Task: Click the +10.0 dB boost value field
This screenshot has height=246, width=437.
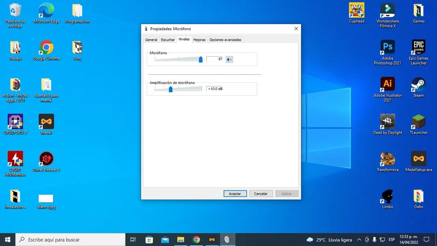Action: pyautogui.click(x=215, y=89)
